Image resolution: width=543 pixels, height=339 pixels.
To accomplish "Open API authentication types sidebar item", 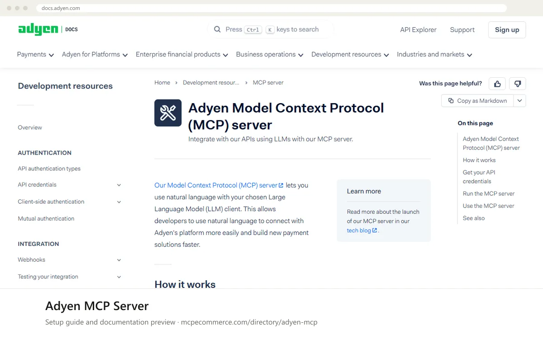I will click(x=49, y=169).
